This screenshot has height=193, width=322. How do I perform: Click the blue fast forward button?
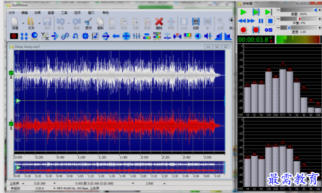[x=251, y=21]
